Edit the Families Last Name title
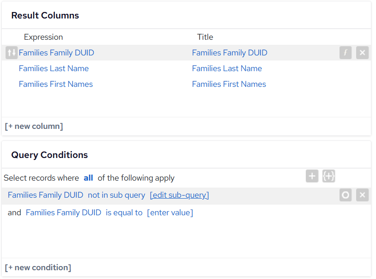 tap(227, 68)
